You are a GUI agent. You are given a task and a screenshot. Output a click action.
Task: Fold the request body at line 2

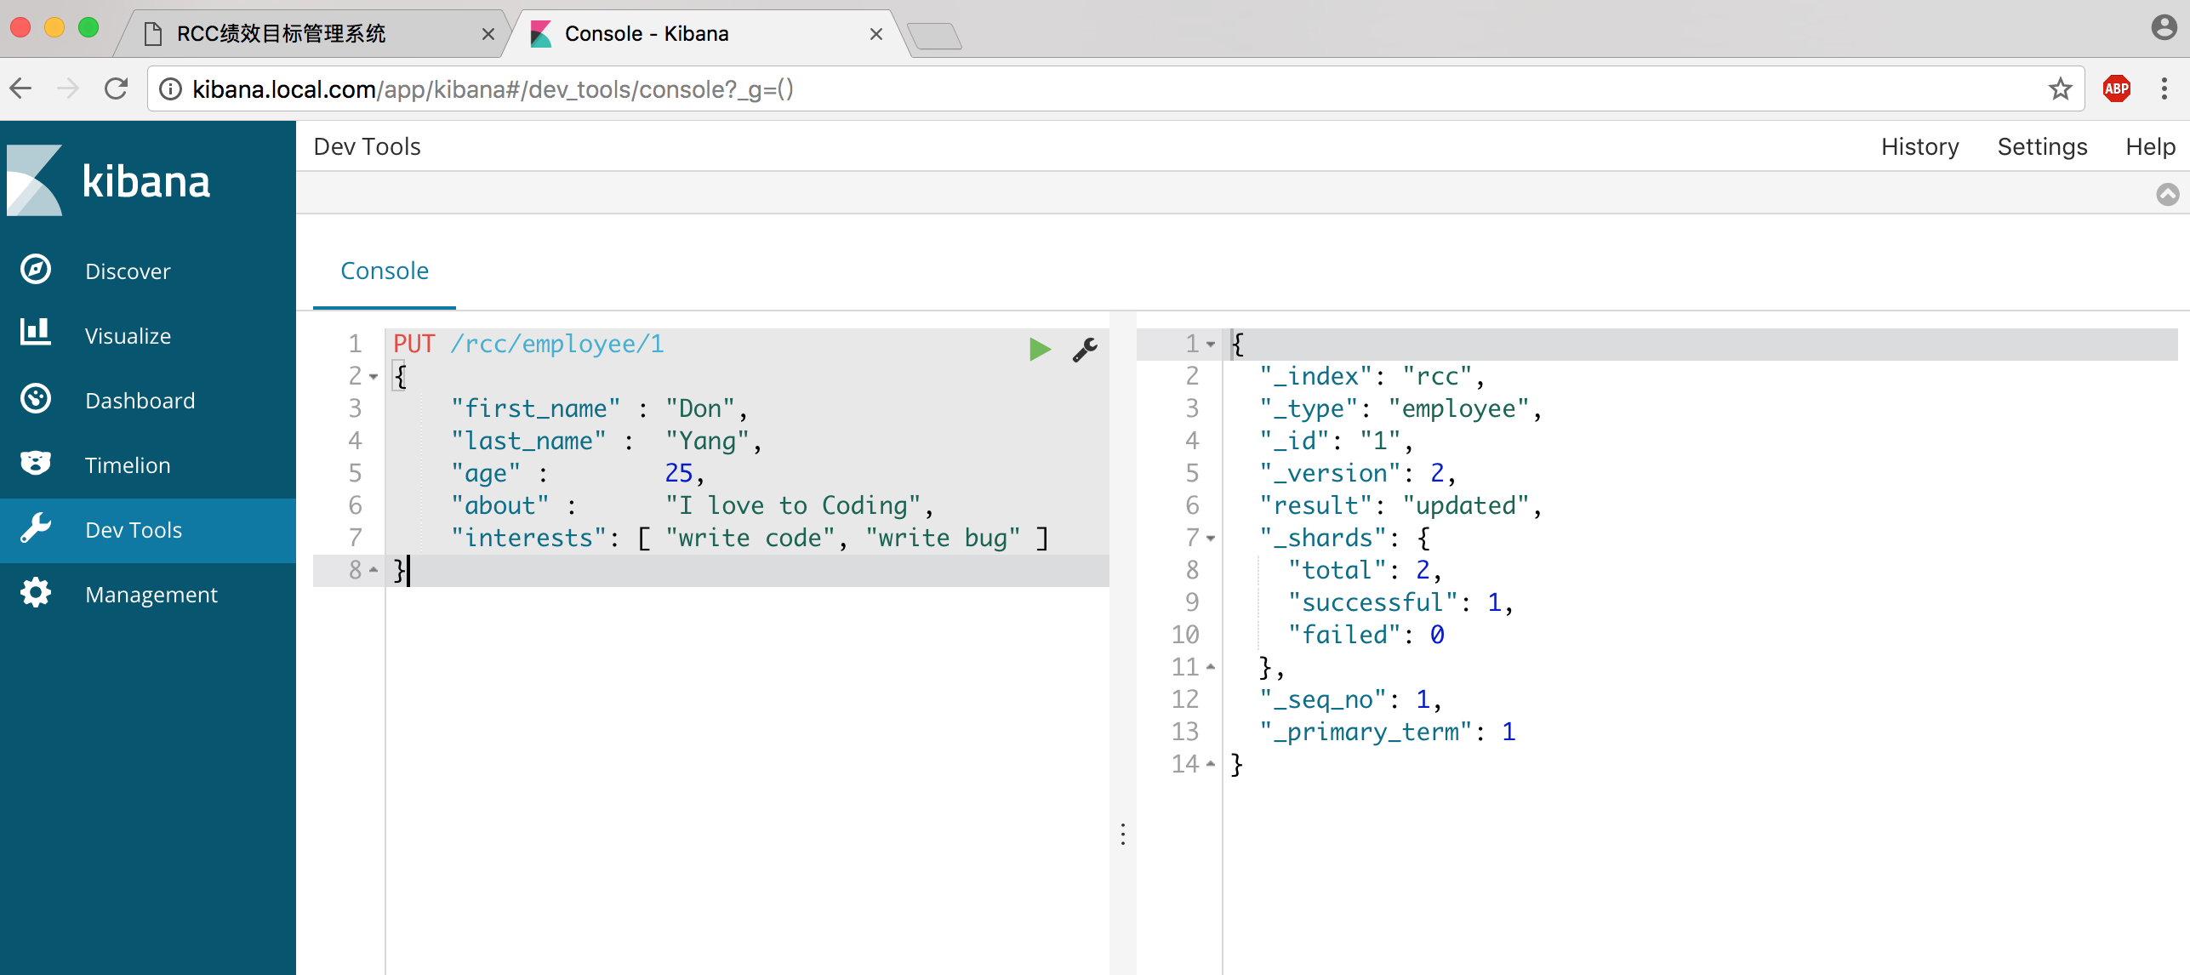point(374,376)
